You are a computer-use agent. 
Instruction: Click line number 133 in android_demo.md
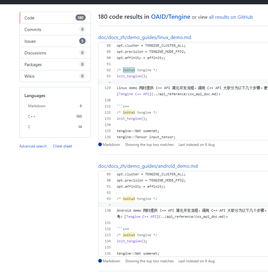pos(108,235)
